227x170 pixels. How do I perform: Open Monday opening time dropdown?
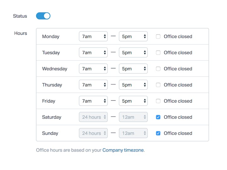coord(93,36)
